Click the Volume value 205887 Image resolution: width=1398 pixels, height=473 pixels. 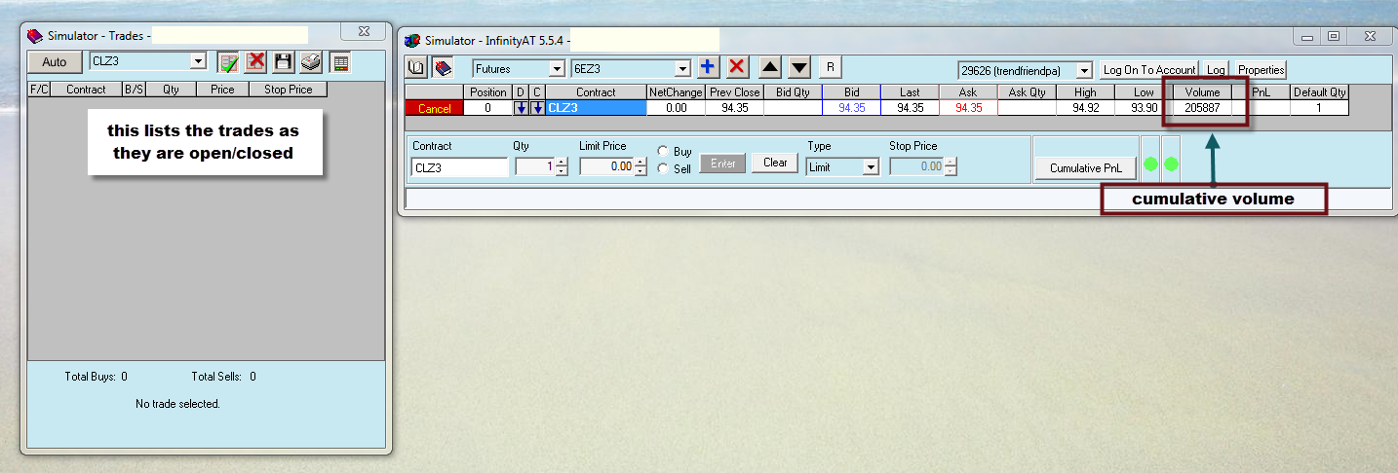tap(1202, 108)
